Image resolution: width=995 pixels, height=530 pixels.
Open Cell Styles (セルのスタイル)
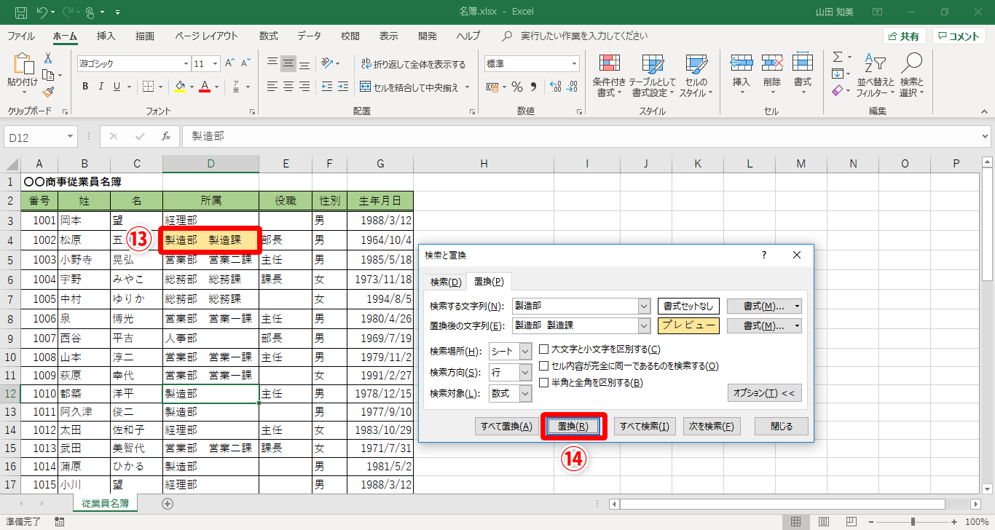click(696, 76)
